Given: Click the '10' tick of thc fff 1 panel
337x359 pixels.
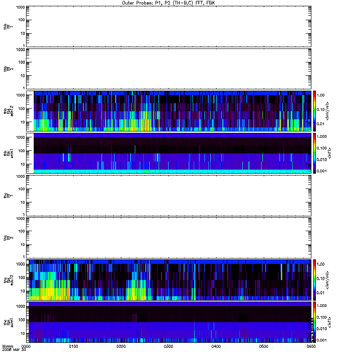Looking at the screenshot, I should pos(23,202).
